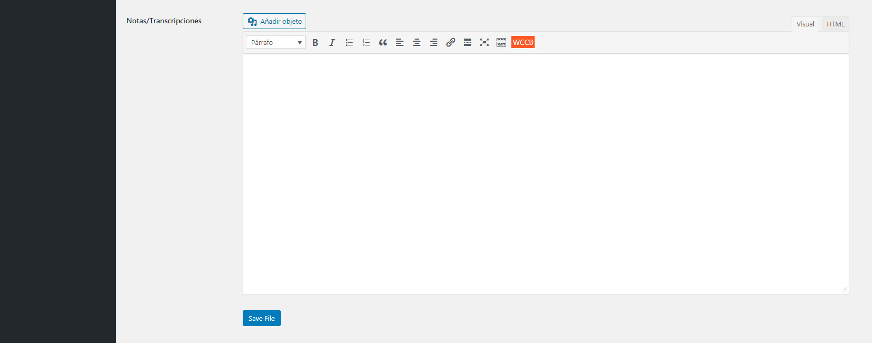Toggle bold formatting
872x343 pixels.
coord(315,42)
